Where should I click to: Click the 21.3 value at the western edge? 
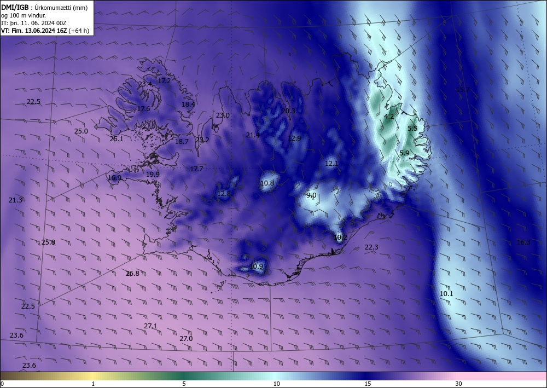[x=15, y=200]
